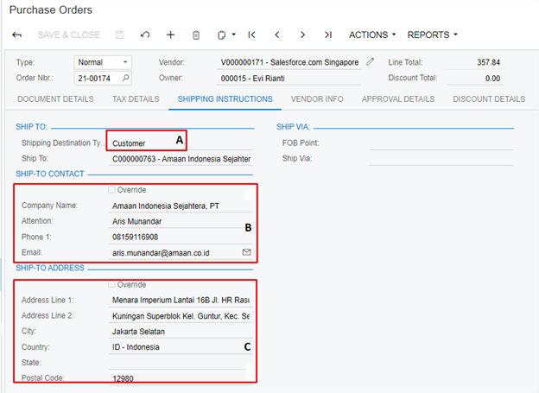Jump to the first record

coord(251,35)
